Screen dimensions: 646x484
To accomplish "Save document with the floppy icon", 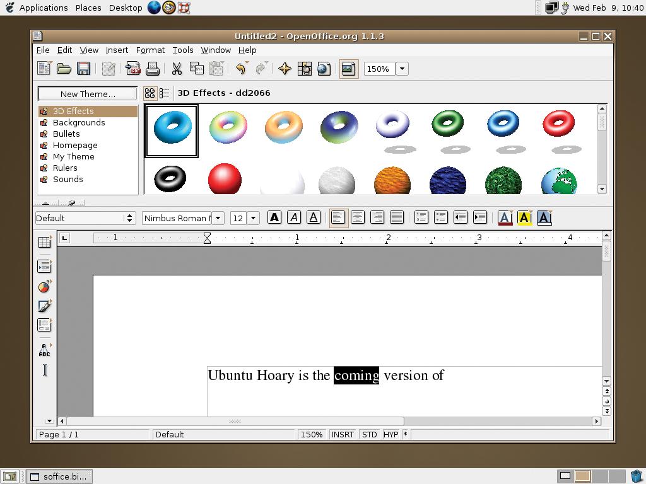I will click(x=84, y=68).
